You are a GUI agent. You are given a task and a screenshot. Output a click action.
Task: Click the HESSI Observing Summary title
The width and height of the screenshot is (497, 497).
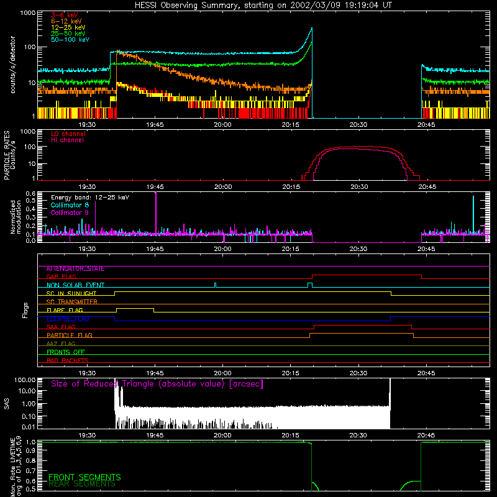click(263, 5)
